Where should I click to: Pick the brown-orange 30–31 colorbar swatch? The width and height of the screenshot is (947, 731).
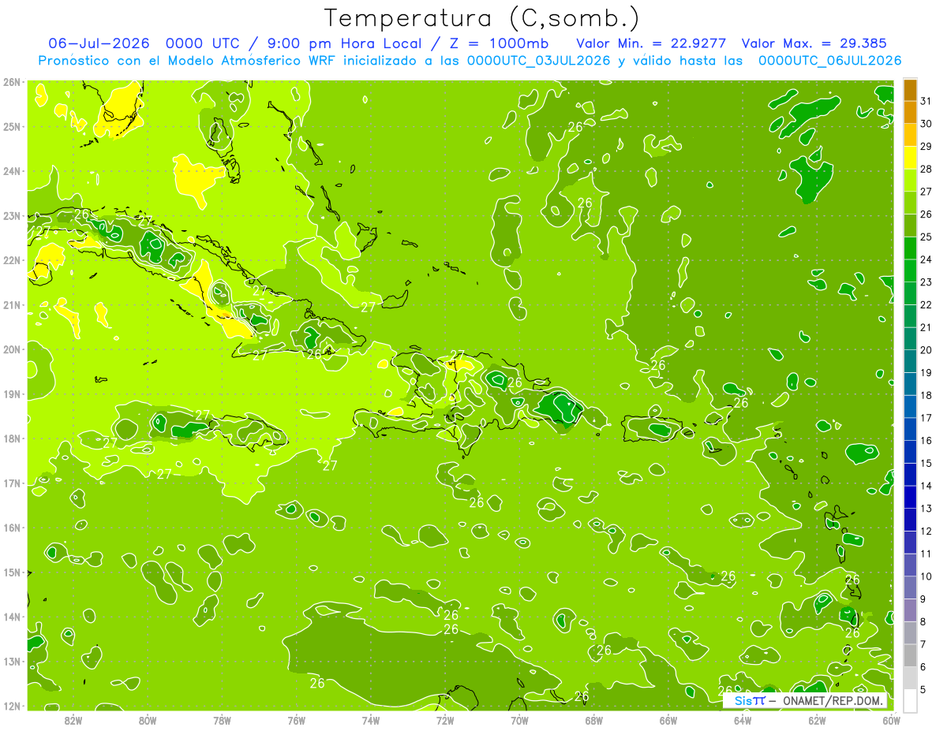911,113
